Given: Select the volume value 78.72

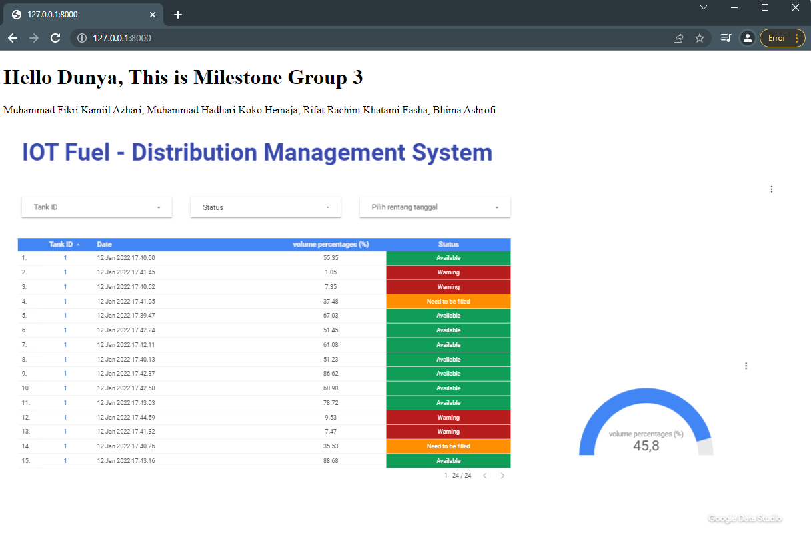Looking at the screenshot, I should click(331, 403).
